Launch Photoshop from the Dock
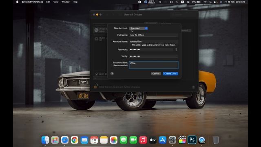Viewport: 261px width, 147px height. [192, 140]
